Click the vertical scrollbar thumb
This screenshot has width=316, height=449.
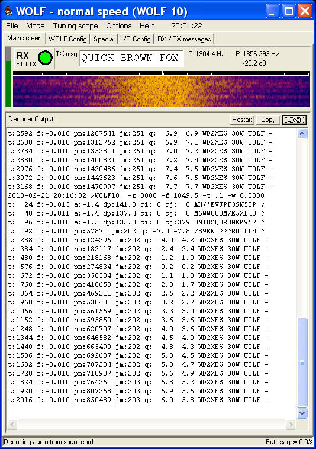[302, 363]
